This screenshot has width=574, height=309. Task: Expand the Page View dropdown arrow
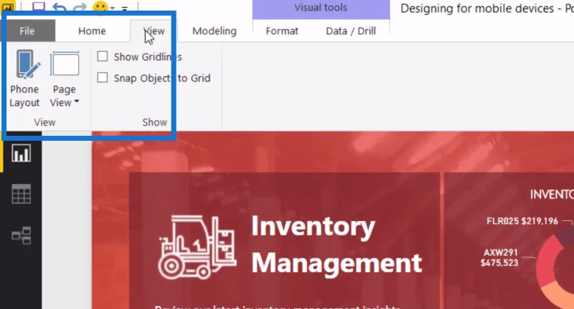coord(77,102)
